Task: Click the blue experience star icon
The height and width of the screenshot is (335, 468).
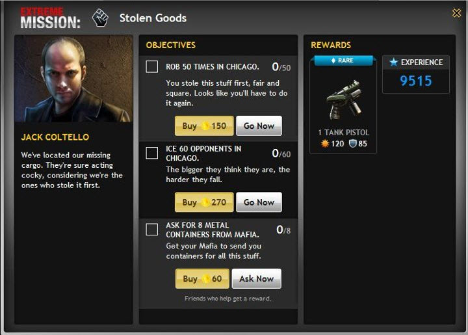Action: pos(394,62)
